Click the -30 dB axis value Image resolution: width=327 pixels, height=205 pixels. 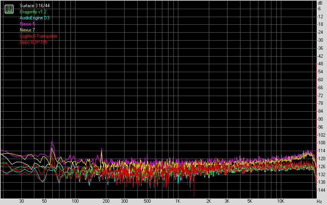click(320, 40)
